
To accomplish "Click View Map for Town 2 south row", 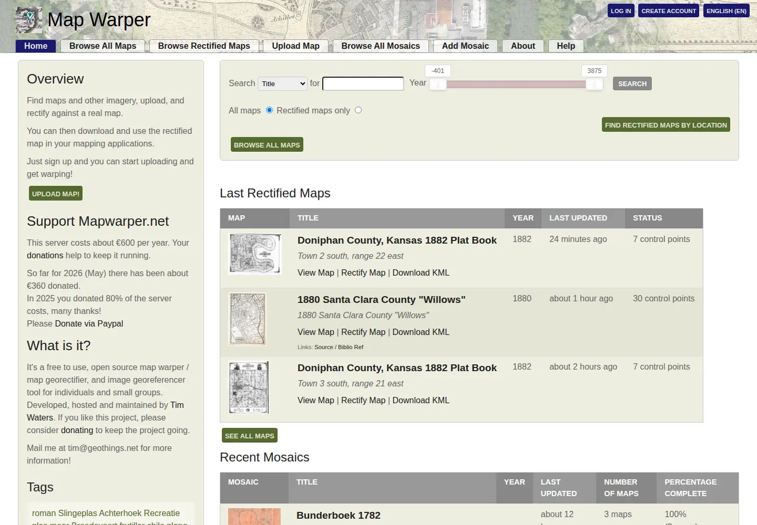I will point(315,272).
